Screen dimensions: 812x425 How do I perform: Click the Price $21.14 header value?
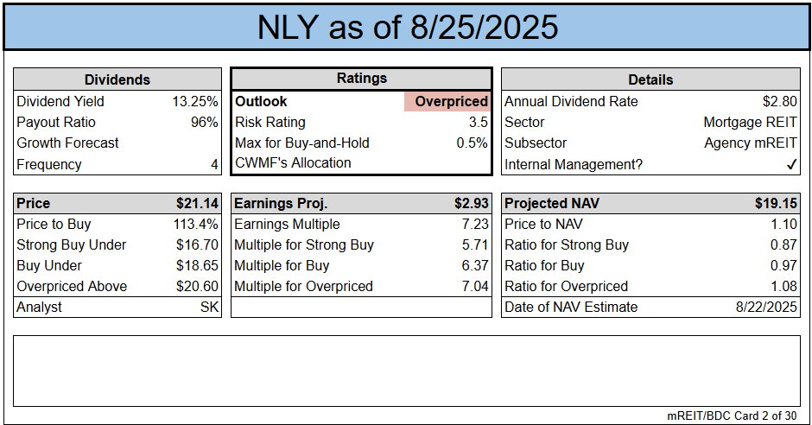pos(197,204)
